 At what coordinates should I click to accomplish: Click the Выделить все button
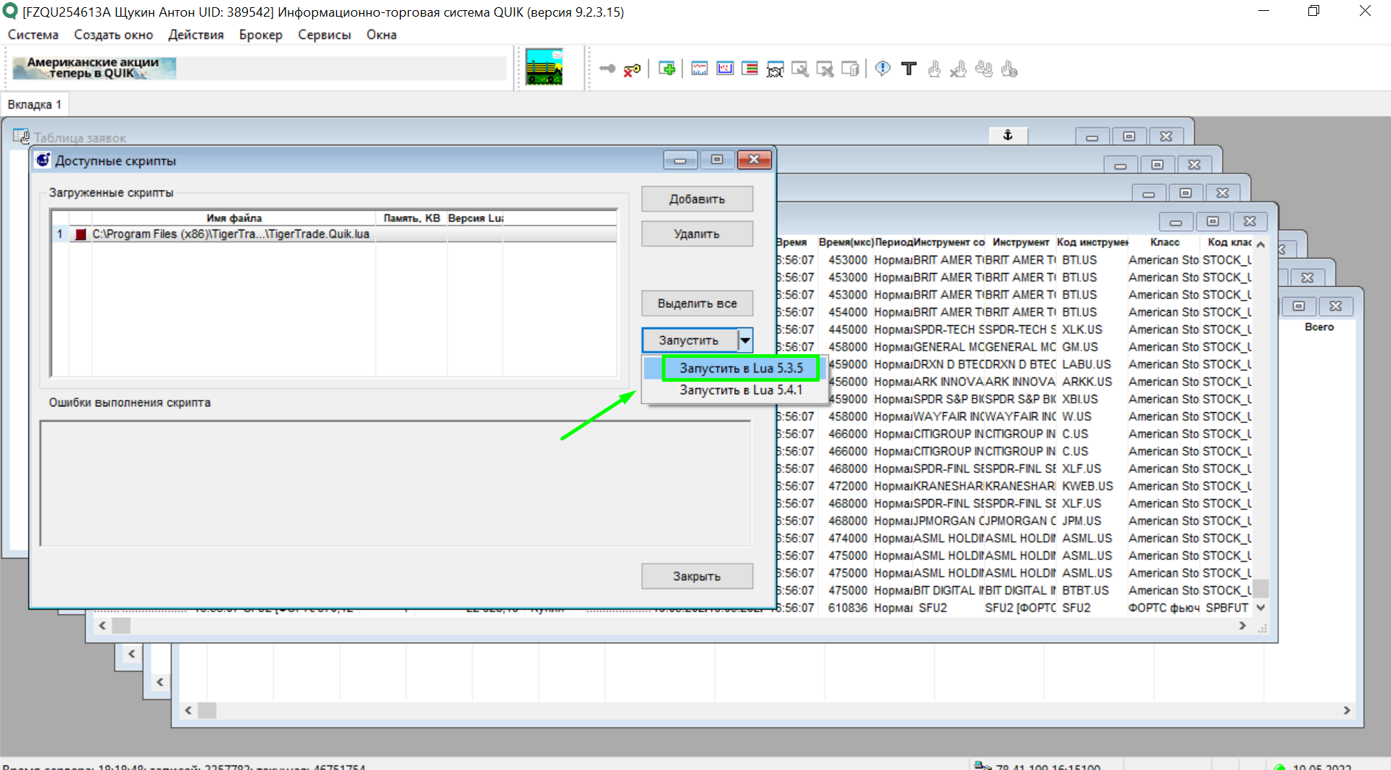point(697,304)
